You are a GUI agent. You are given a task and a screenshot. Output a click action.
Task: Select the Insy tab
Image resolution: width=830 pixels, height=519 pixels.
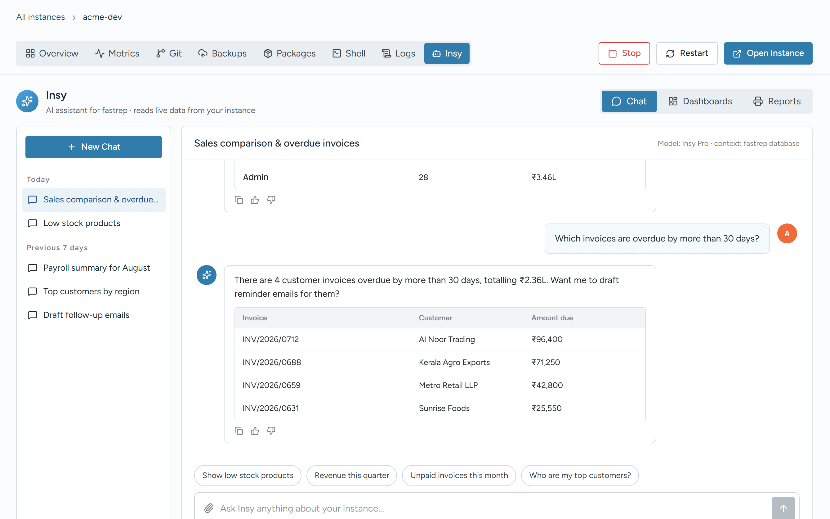447,53
